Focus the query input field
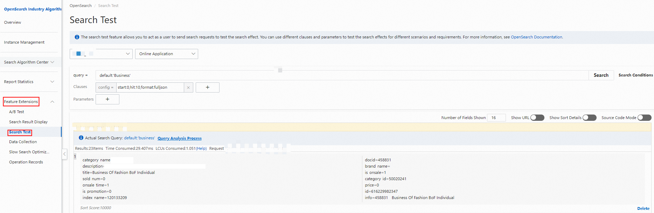 tap(342, 75)
